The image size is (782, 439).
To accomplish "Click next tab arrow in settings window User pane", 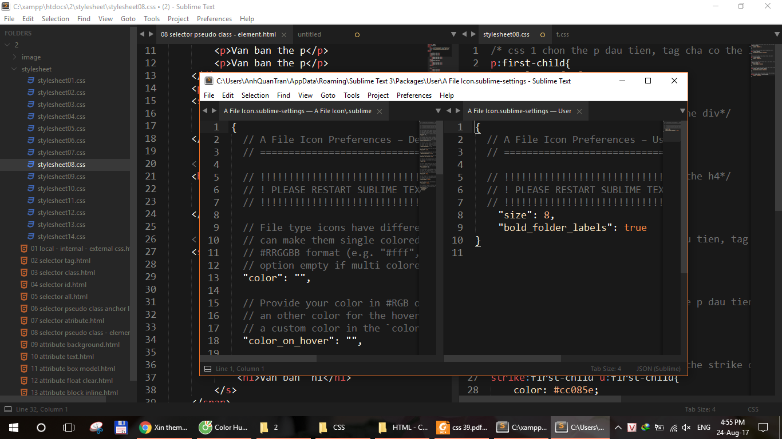I will pyautogui.click(x=458, y=111).
